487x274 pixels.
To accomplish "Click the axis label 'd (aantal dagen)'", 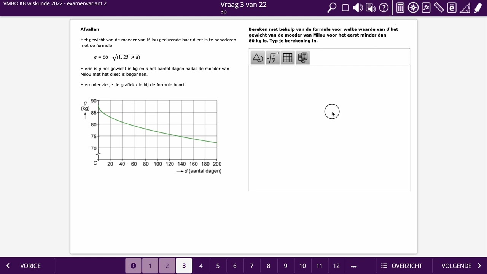I will pyautogui.click(x=203, y=171).
